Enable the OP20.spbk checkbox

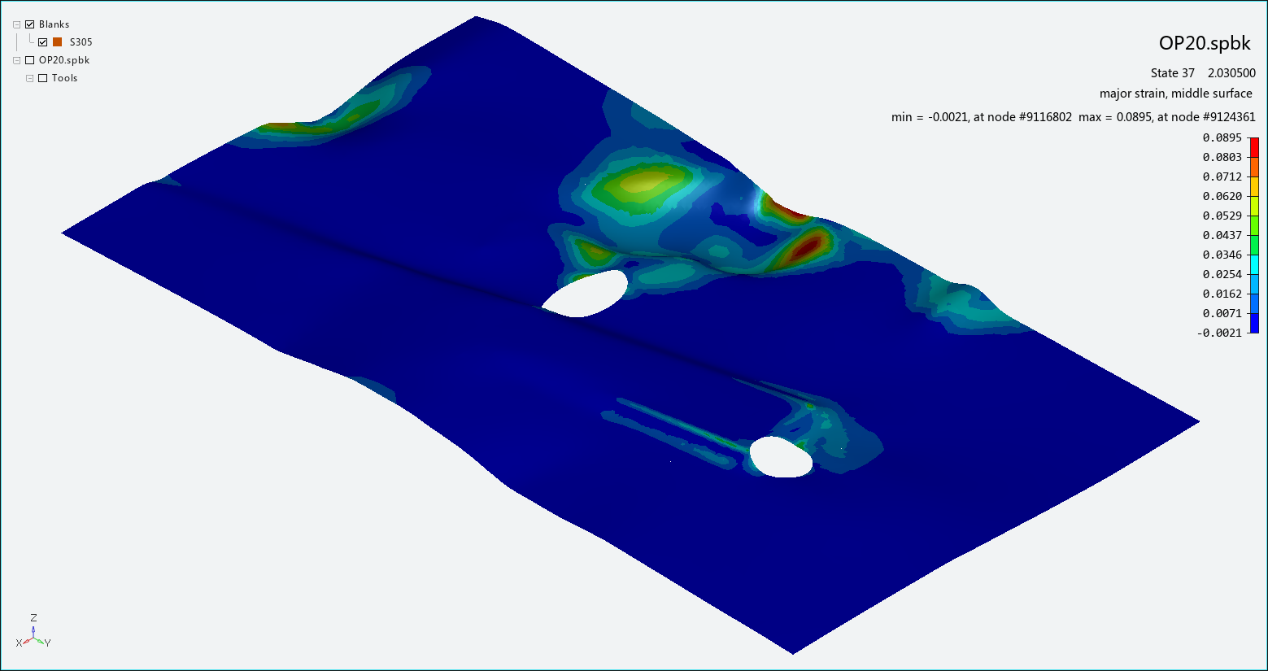29,59
